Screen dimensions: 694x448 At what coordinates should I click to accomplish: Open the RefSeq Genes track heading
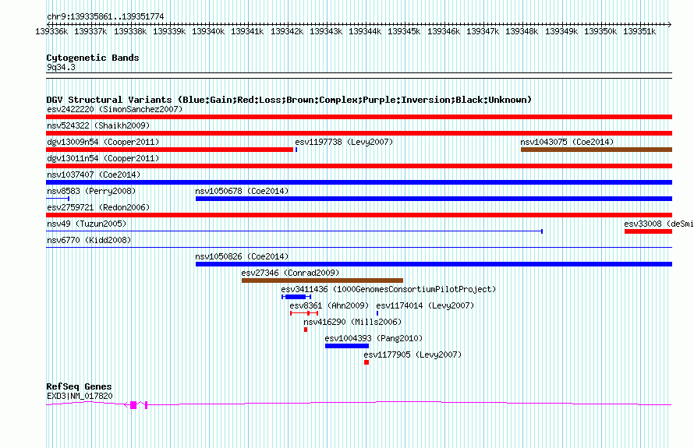[79, 386]
